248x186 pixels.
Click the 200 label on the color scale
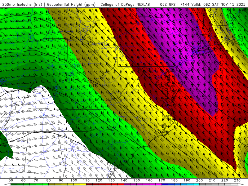199,180
